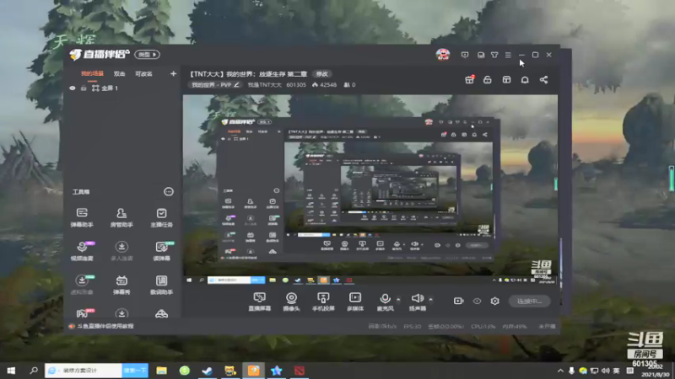Image resolution: width=675 pixels, height=379 pixels.
Task: Open the hamburger main menu in title bar
Action: 509,55
